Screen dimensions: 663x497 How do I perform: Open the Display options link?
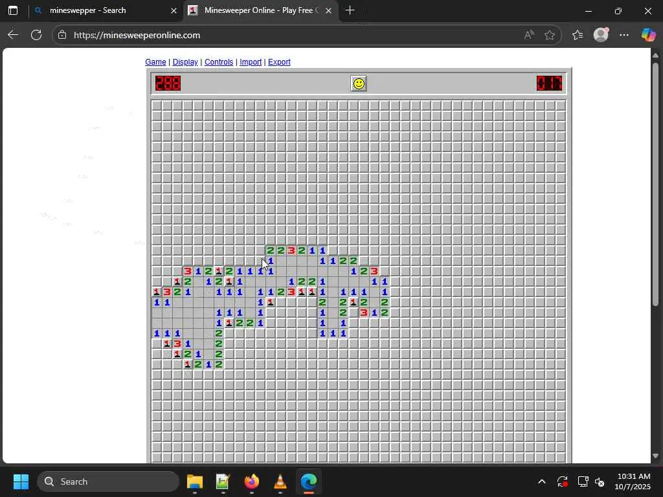coord(185,61)
